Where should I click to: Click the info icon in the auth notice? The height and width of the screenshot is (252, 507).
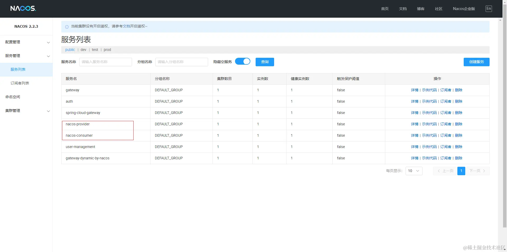[x=67, y=27]
